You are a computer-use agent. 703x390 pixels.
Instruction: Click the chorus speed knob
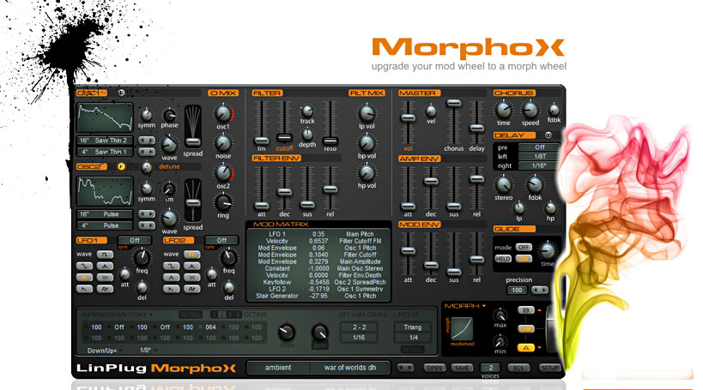[x=530, y=111]
